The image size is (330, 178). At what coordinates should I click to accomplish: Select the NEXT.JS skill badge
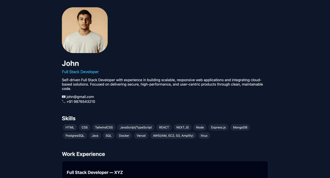183,127
